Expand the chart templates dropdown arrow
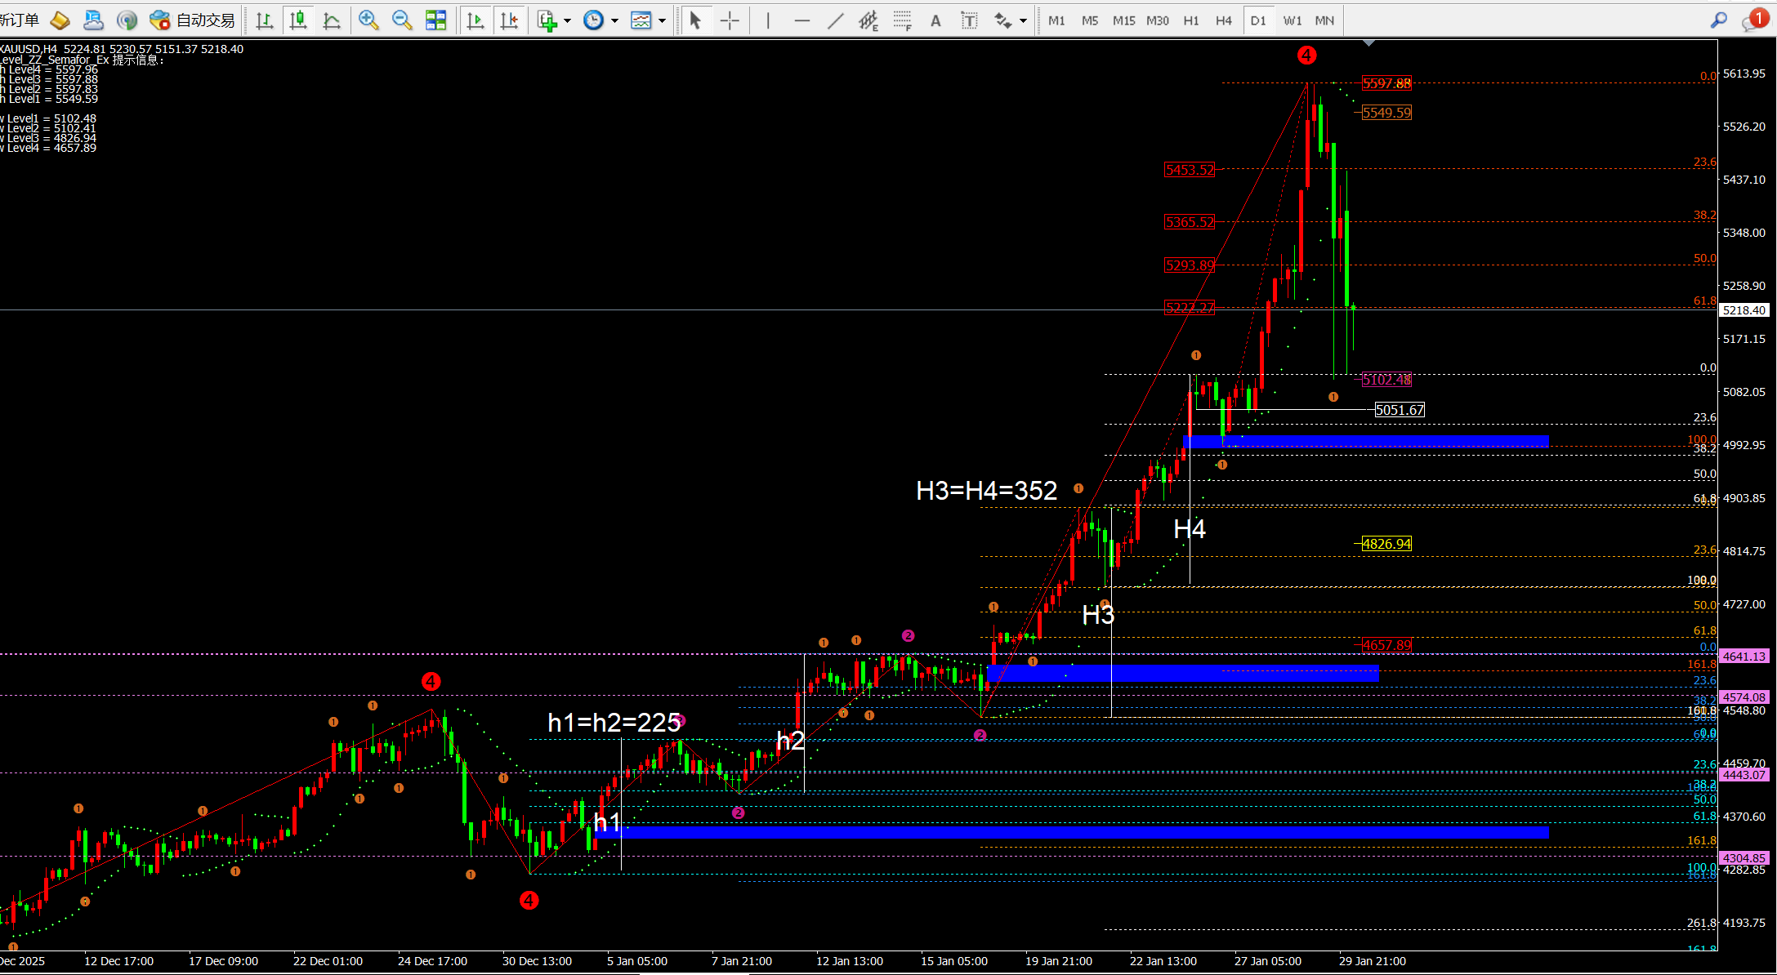1777x975 pixels. (662, 20)
